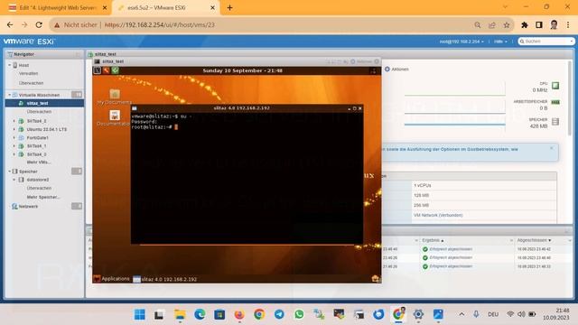The width and height of the screenshot is (578, 325).
Task: Open the Windows Start menu
Action: (140, 314)
